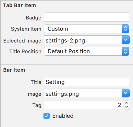The image size is (133, 127).
Task: Click the Title Position label
Action: point(25,51)
